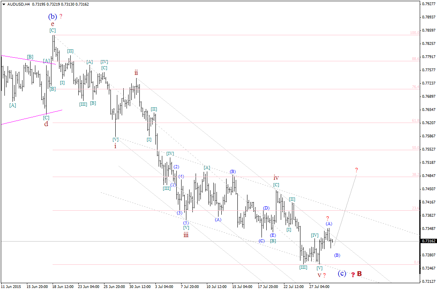Select the 0.79277 price on the scale

click(429, 4)
